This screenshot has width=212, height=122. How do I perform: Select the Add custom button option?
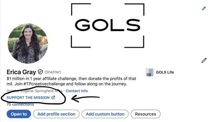click(x=105, y=114)
